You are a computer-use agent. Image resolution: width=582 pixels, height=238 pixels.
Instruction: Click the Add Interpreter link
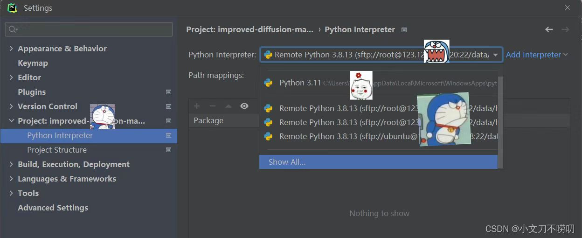click(x=533, y=55)
